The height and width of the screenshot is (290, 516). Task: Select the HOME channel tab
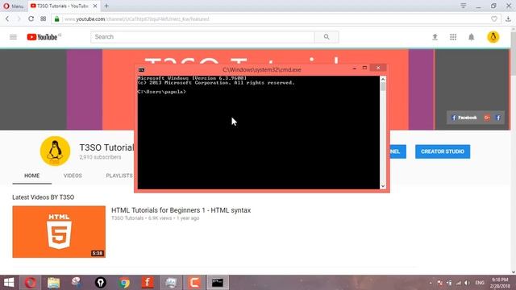[32, 176]
